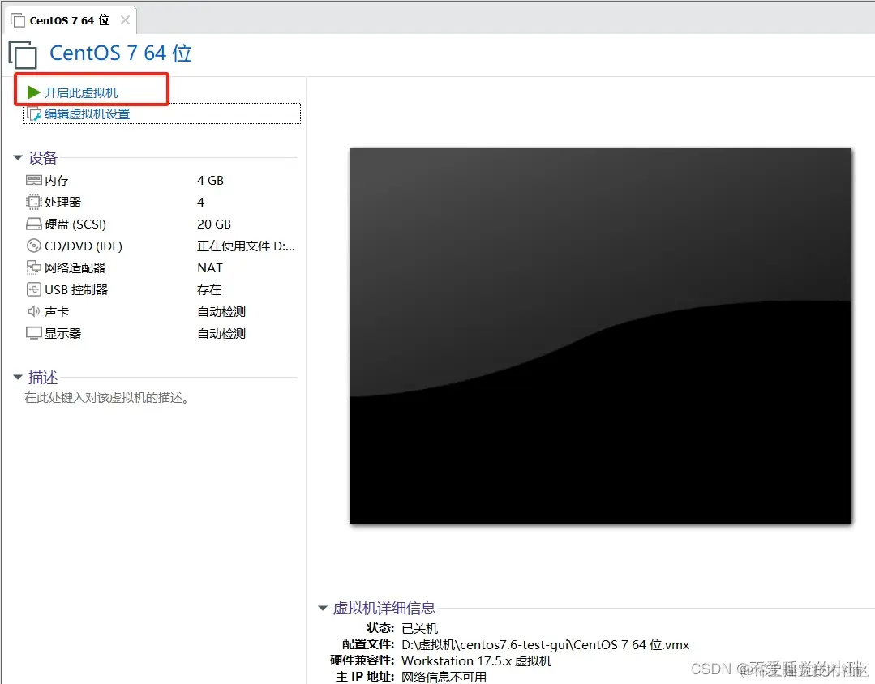
Task: Click the sound card (声卡) speaker icon
Action: click(x=33, y=310)
